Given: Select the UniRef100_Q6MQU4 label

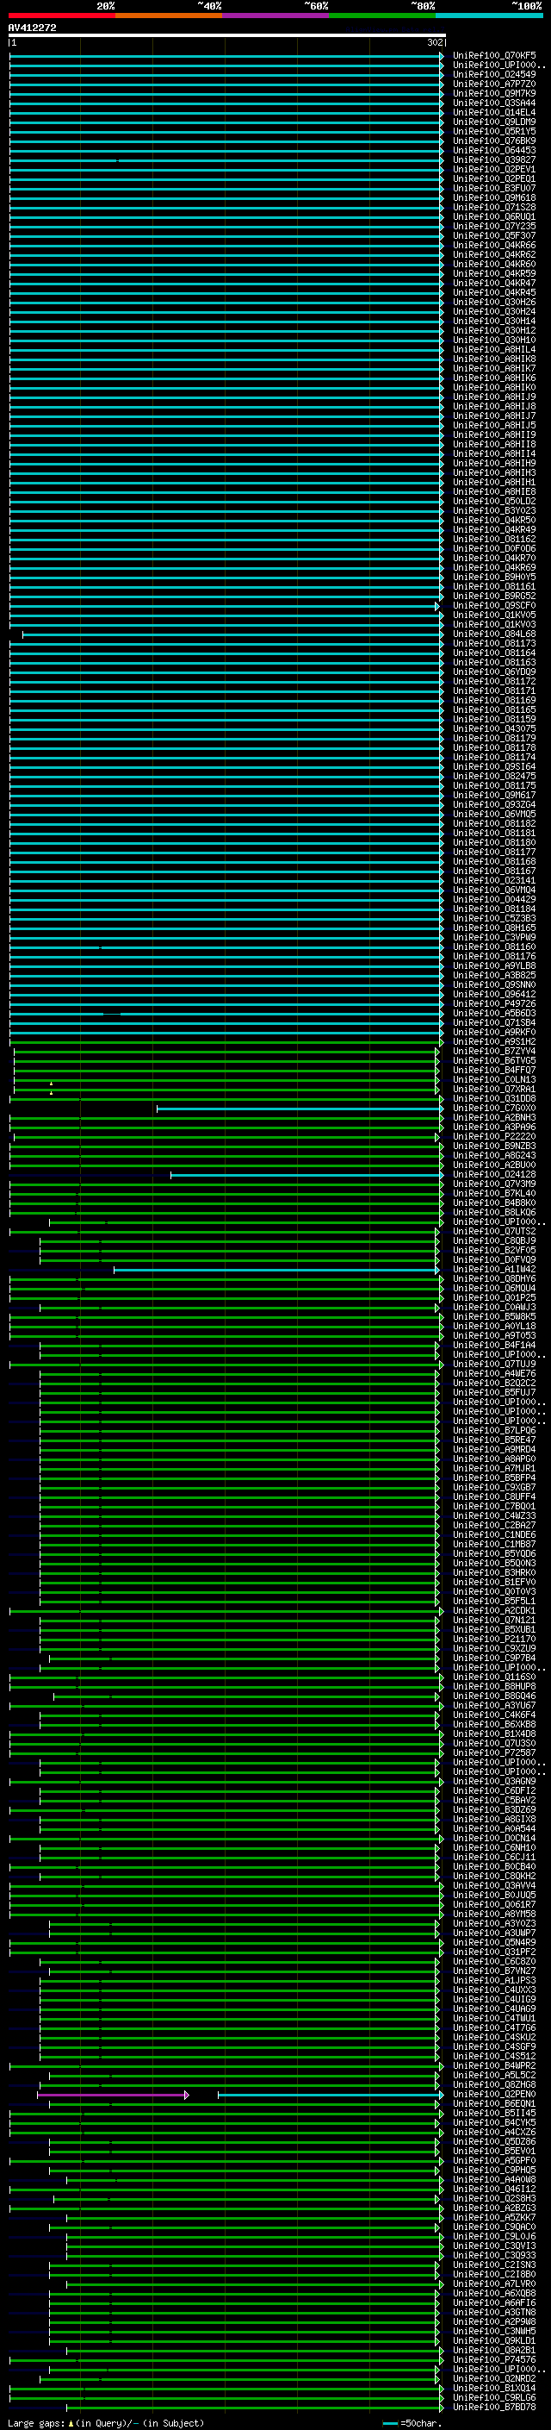Looking at the screenshot, I should [x=494, y=1288].
